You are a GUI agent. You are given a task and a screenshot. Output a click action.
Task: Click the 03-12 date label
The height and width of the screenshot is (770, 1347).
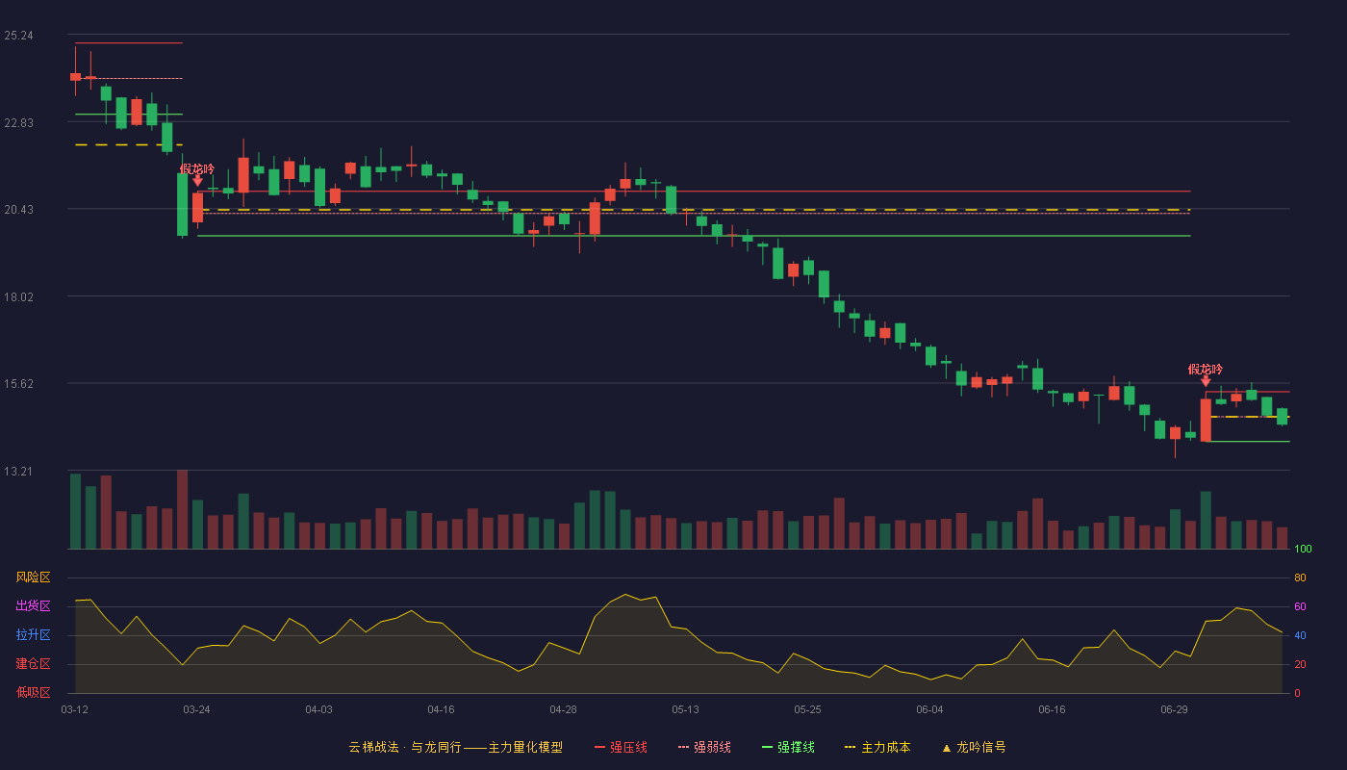click(74, 709)
